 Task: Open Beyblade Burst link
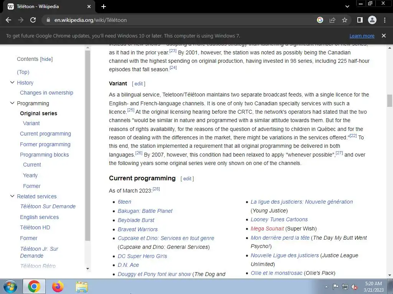[x=136, y=220]
